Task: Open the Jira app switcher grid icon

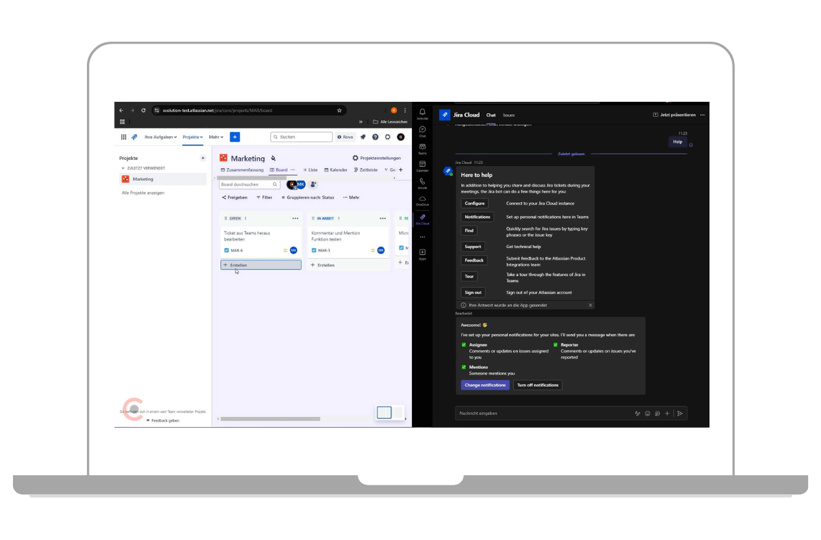Action: pos(124,137)
